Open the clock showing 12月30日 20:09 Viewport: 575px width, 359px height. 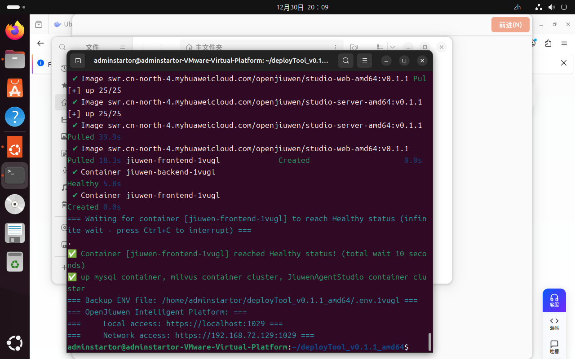click(x=302, y=7)
